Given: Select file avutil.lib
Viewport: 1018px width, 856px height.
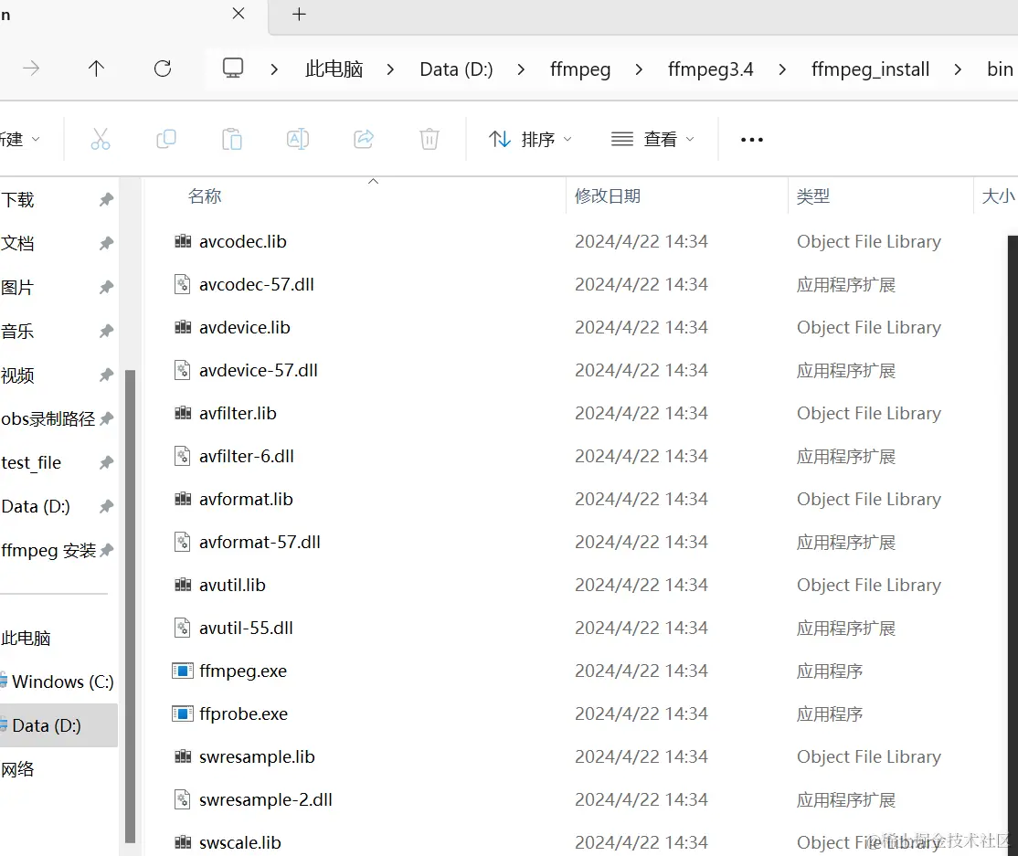Looking at the screenshot, I should point(232,585).
